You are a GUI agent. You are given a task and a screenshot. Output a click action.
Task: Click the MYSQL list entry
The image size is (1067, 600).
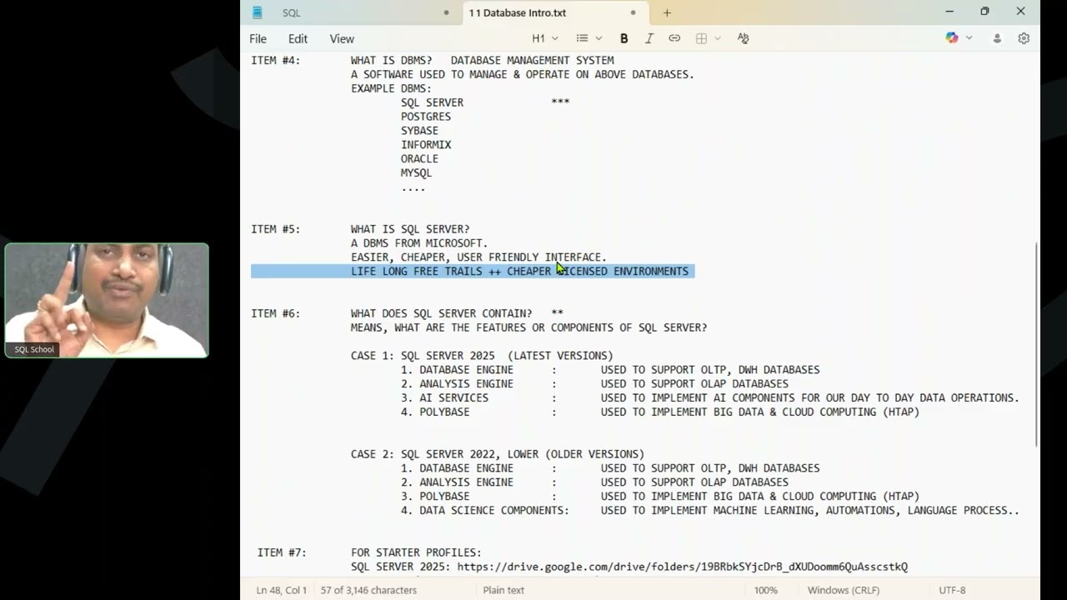[x=416, y=172]
